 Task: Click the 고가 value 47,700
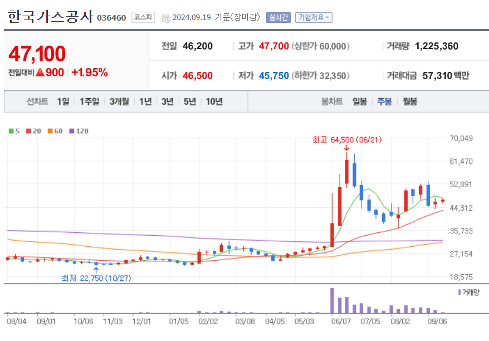pos(274,46)
